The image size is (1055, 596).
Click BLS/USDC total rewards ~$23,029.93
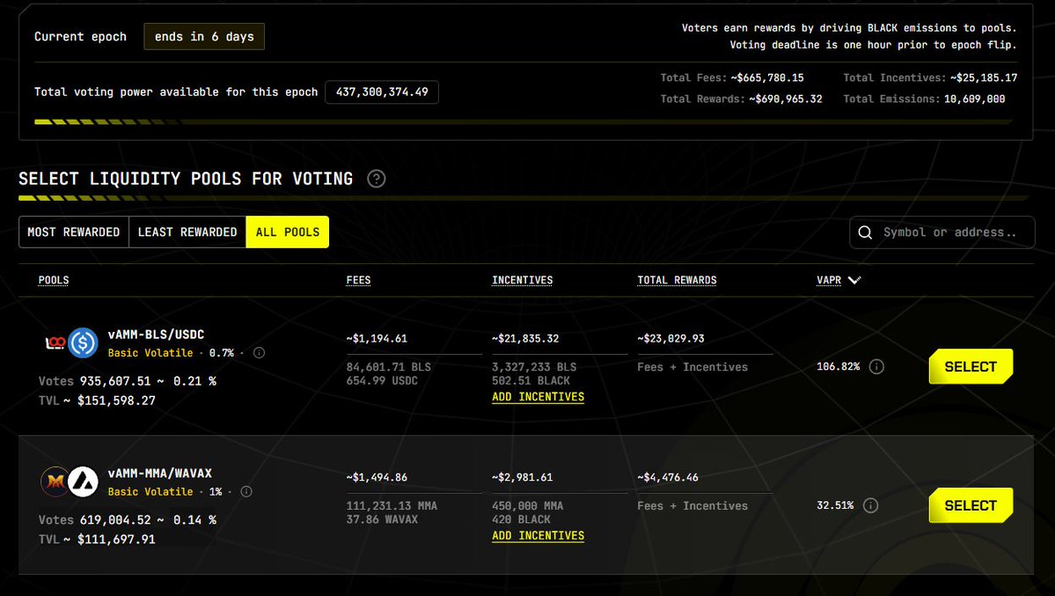[670, 339]
